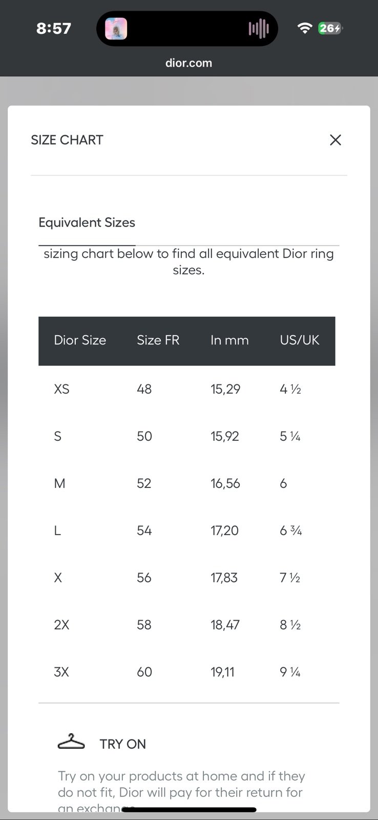This screenshot has height=820, width=378.
Task: Tap the home indicator bar
Action: [x=189, y=810]
